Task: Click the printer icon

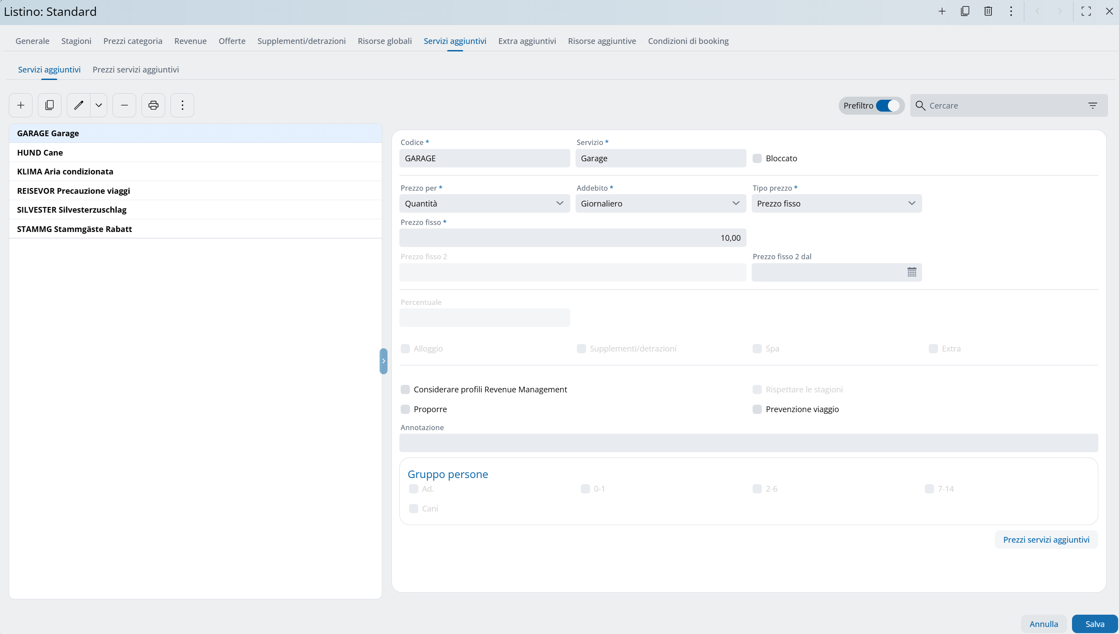Action: click(153, 105)
